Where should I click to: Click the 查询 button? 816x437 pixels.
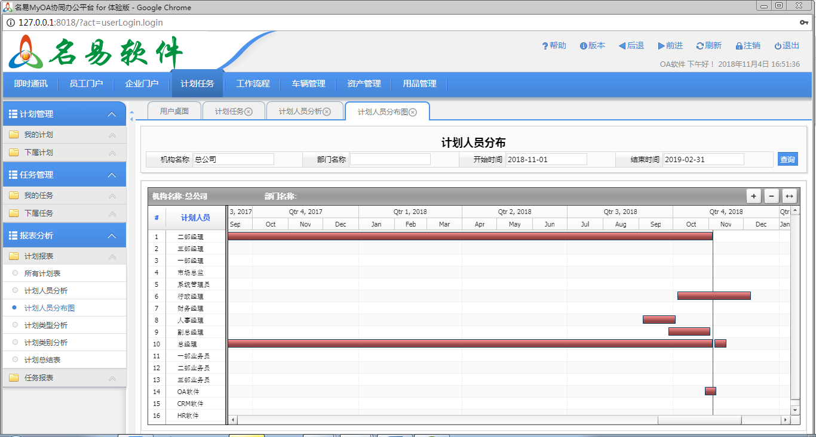(x=787, y=159)
